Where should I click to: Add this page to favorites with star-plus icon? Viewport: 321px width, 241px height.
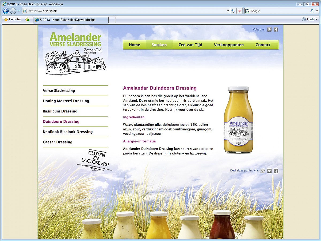(x=27, y=19)
